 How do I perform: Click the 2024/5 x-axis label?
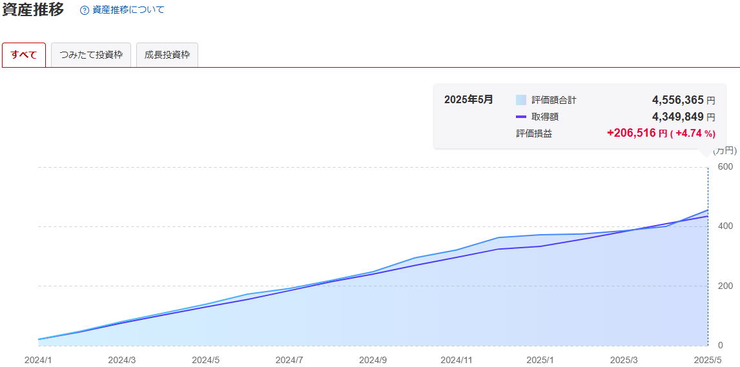coord(206,360)
